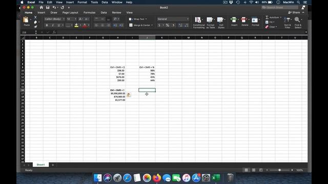Increase font size with the larger A icon
This screenshot has height=184, width=328.
click(80, 19)
